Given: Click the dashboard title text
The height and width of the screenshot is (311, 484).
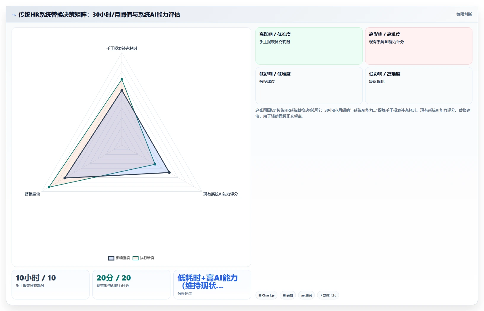Looking at the screenshot, I should coord(99,15).
